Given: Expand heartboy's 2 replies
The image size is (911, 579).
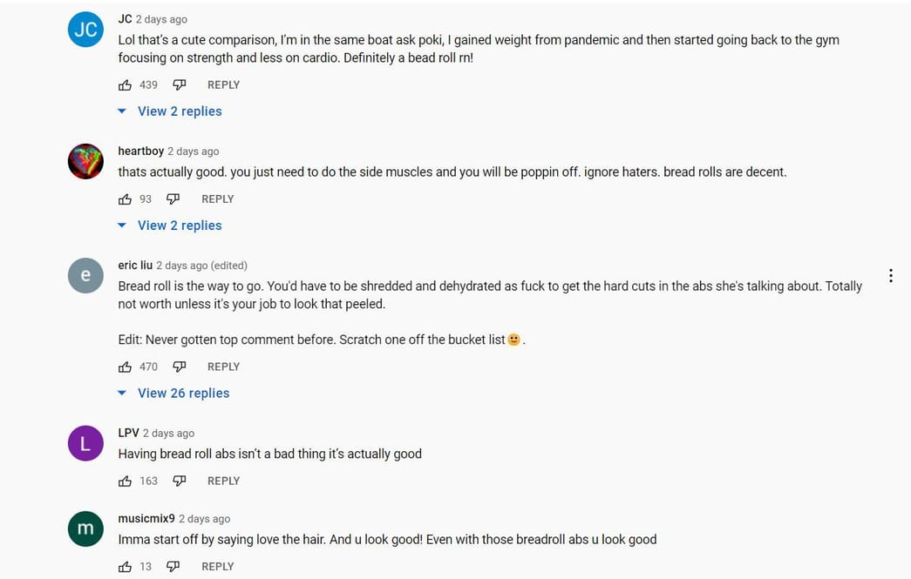Looking at the screenshot, I should pyautogui.click(x=180, y=225).
